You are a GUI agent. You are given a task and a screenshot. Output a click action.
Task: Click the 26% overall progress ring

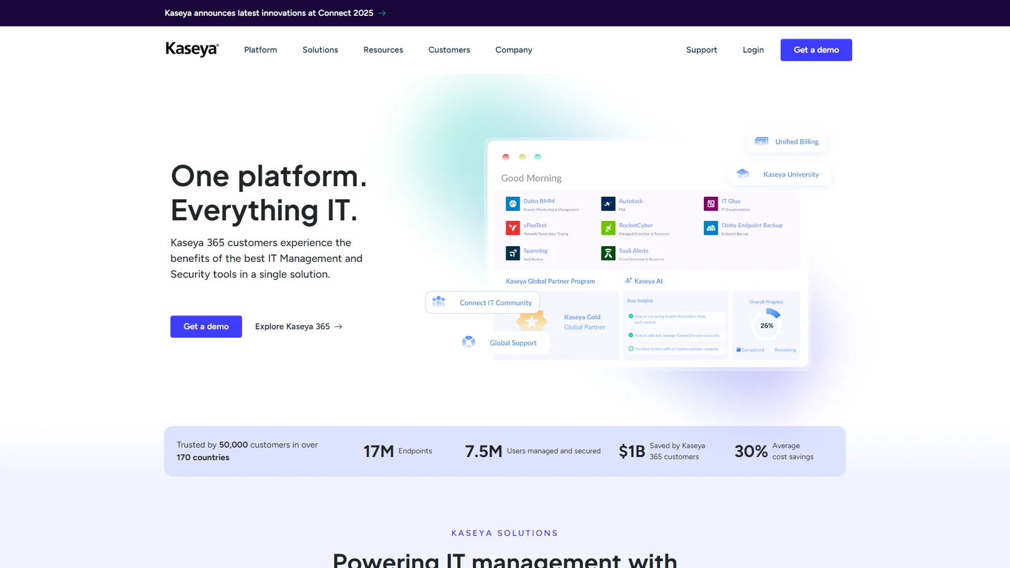(767, 325)
